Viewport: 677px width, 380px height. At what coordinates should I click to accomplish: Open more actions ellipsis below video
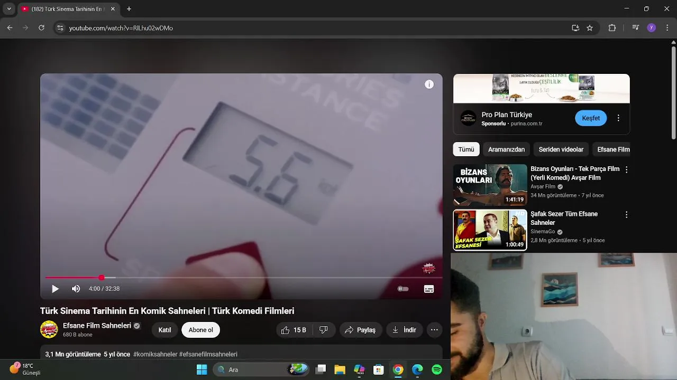pyautogui.click(x=434, y=330)
